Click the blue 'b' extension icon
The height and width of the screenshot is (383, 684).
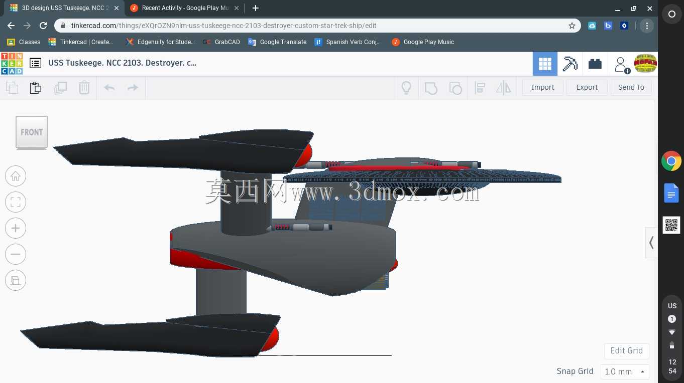[x=608, y=26]
